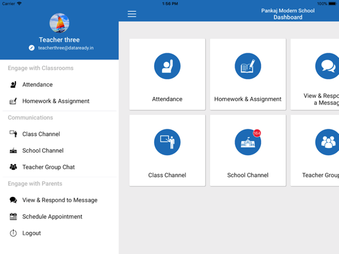
Task: Click the Communications section heading
Action: (x=31, y=118)
